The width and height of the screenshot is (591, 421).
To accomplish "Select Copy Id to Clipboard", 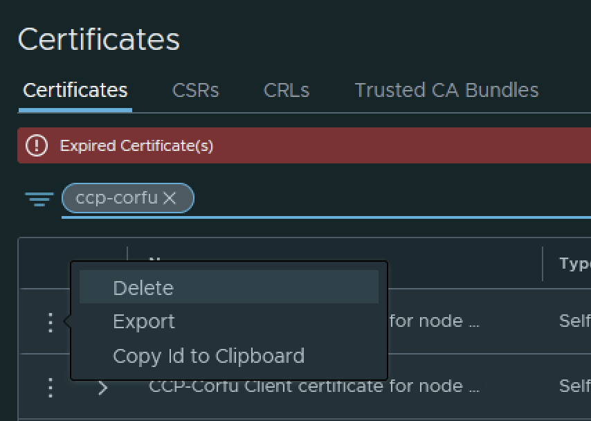I will pos(229,356).
